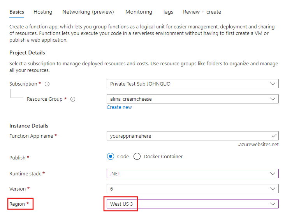This screenshot has width=299, height=224.
Task: Expand the Resource Group dropdown
Action: (x=192, y=99)
